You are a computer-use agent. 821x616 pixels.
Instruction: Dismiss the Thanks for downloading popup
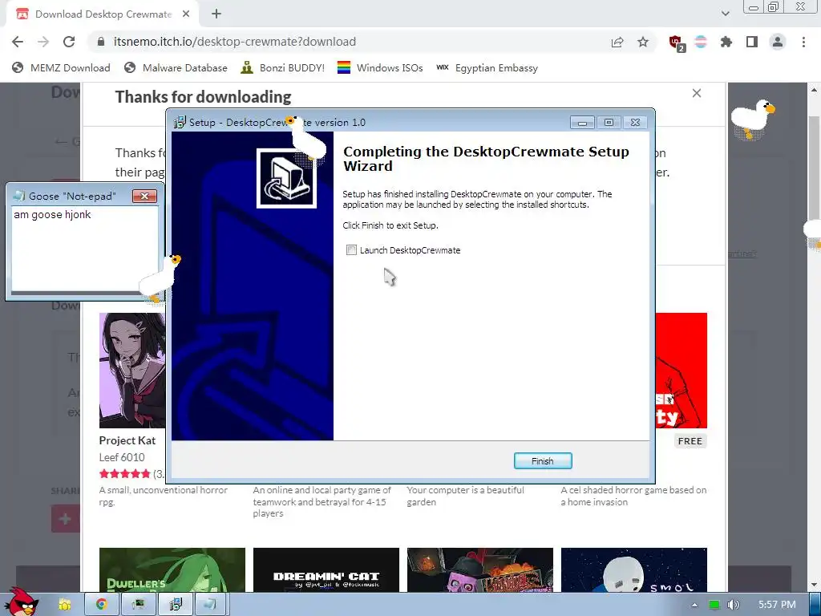click(697, 93)
